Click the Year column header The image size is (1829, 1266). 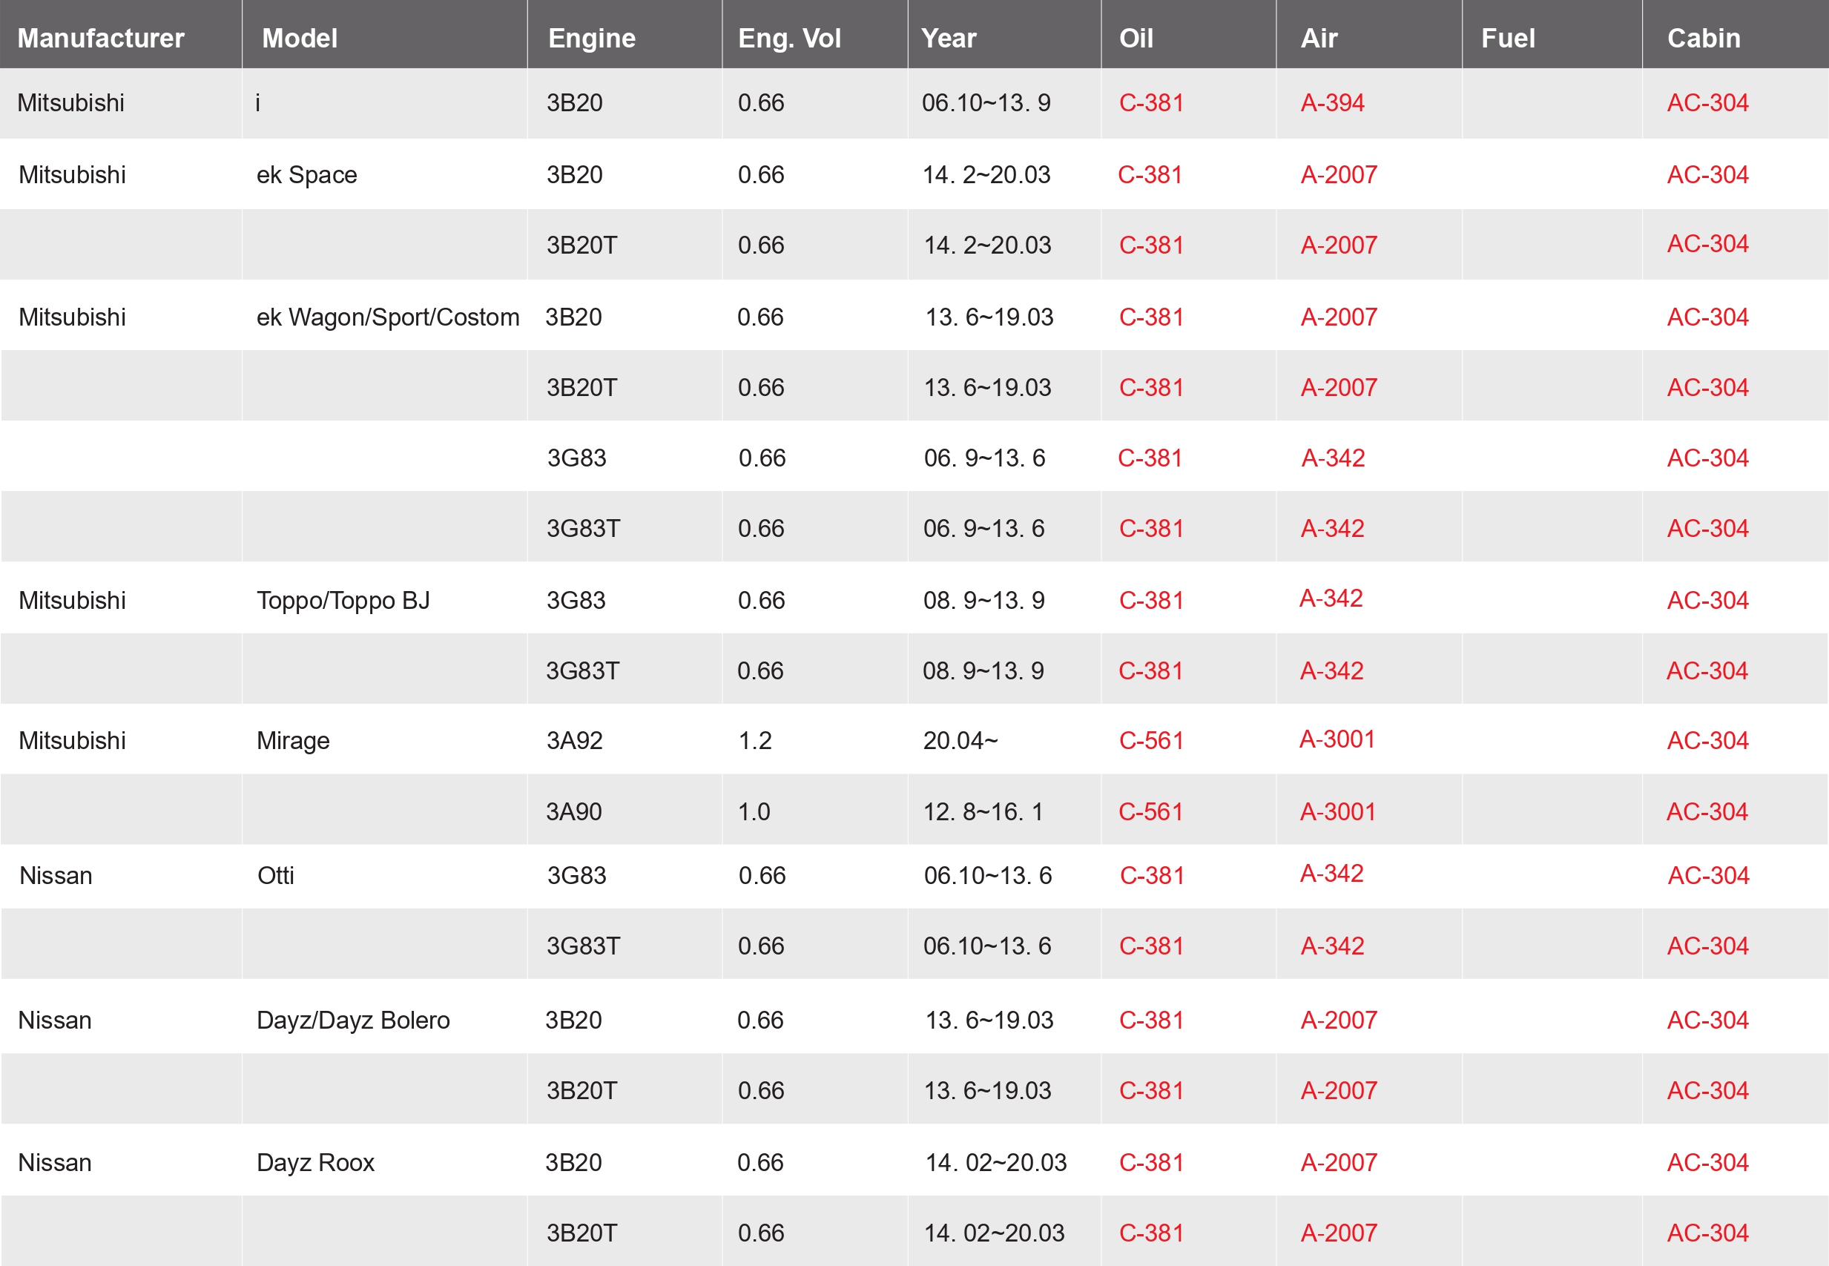pos(949,38)
